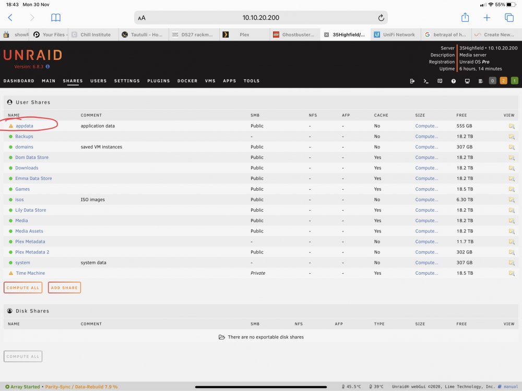Image resolution: width=522 pixels, height=391 pixels.
Task: Open the Settings menu item
Action: click(127, 81)
